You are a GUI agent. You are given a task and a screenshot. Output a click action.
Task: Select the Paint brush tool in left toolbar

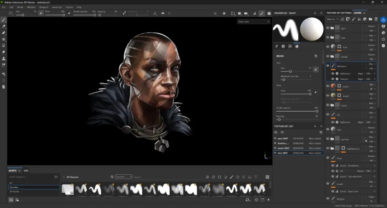click(4, 20)
